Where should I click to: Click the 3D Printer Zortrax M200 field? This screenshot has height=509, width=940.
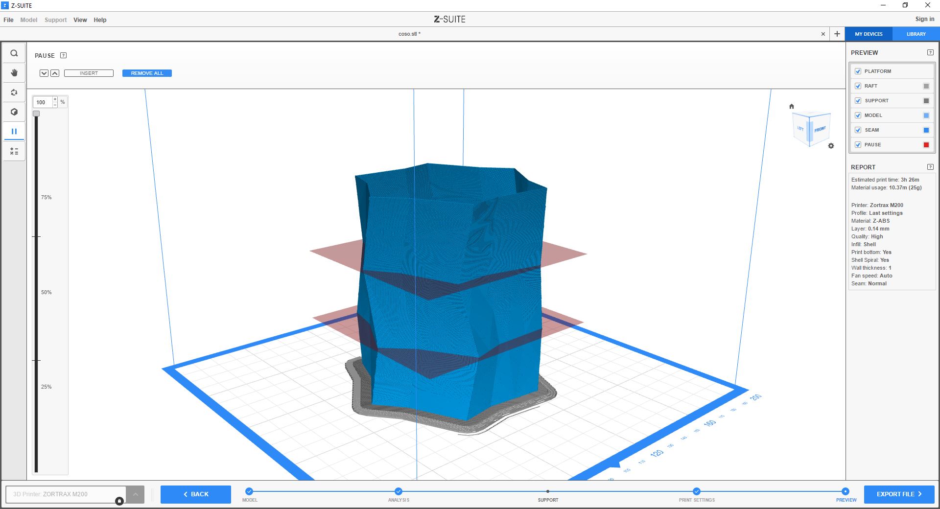(x=66, y=494)
